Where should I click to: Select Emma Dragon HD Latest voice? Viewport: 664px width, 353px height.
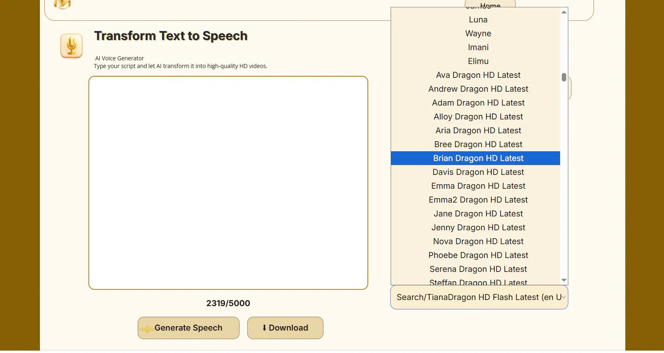click(475, 186)
